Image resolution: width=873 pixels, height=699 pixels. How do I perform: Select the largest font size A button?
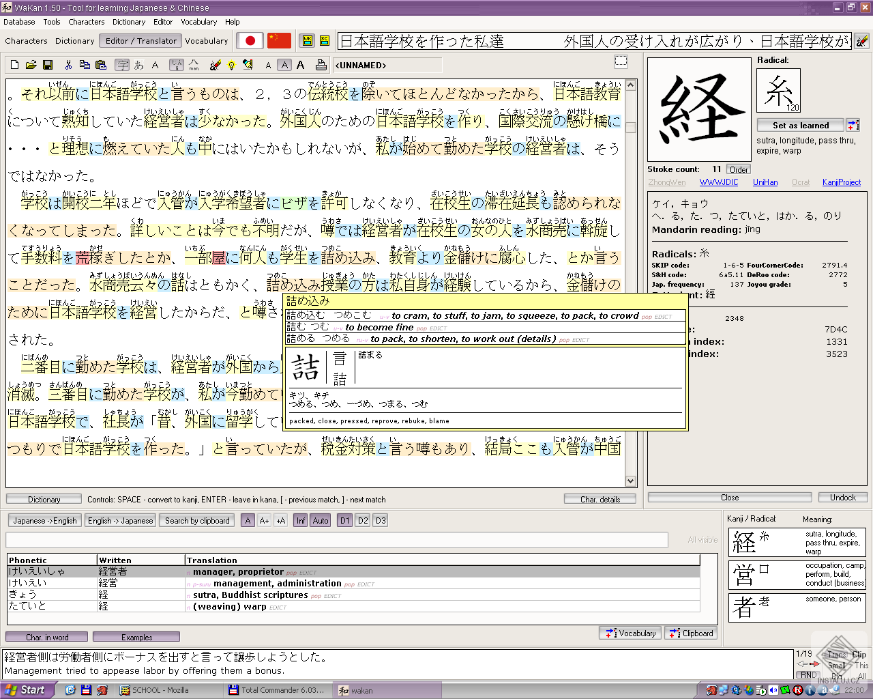pyautogui.click(x=300, y=65)
